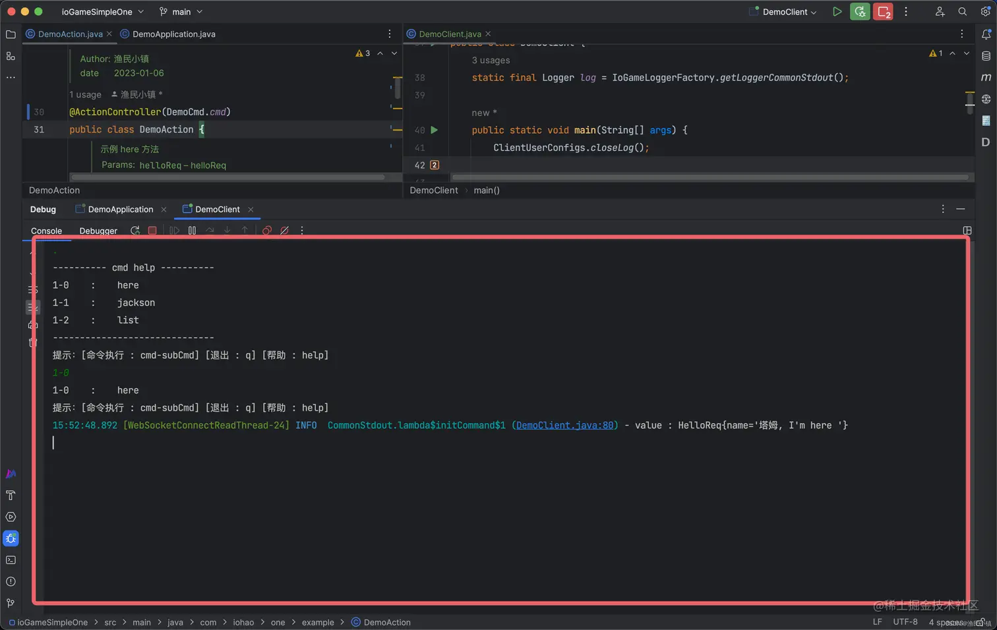Image resolution: width=997 pixels, height=630 pixels.
Task: Open the Debug tool window bug icon
Action: [11, 538]
